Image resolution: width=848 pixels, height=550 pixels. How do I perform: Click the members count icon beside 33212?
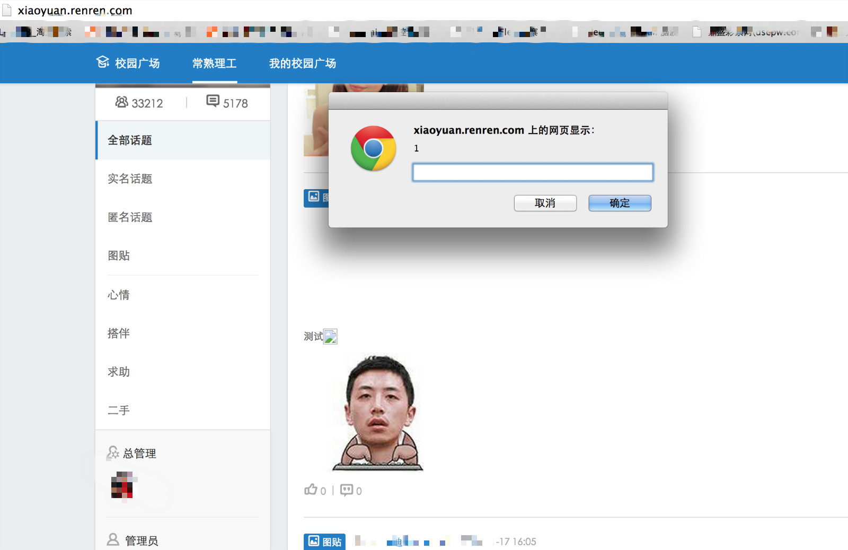(121, 102)
